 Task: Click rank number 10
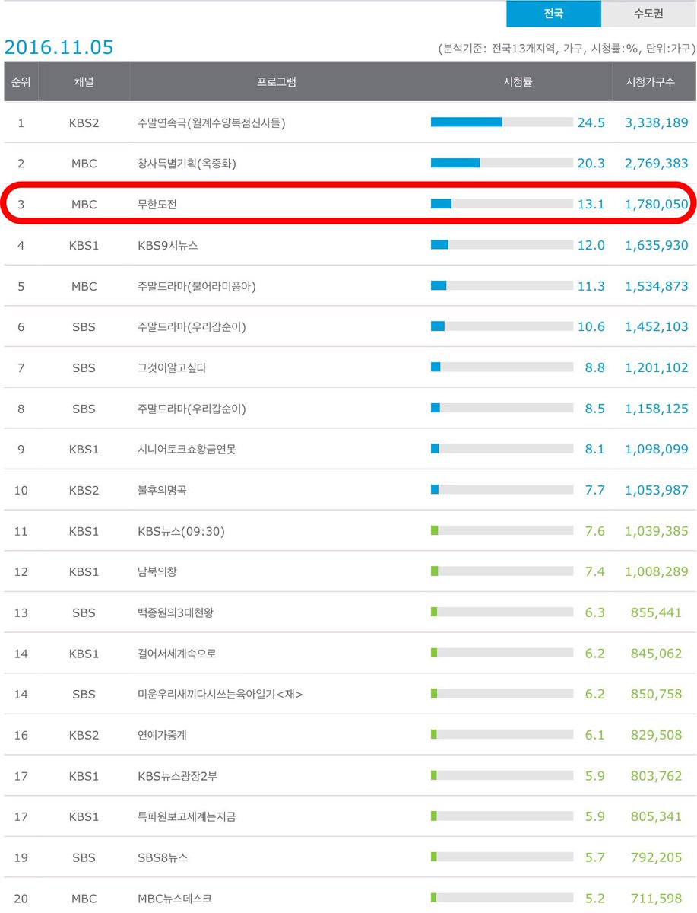(x=21, y=491)
